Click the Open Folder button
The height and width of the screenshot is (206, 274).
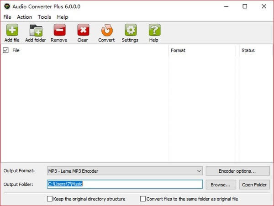tap(254, 185)
